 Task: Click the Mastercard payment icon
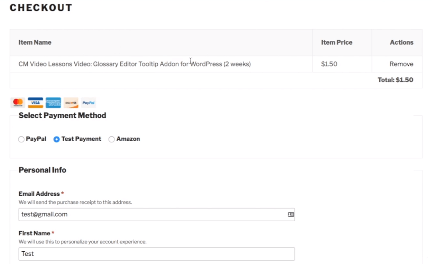[x=18, y=103]
